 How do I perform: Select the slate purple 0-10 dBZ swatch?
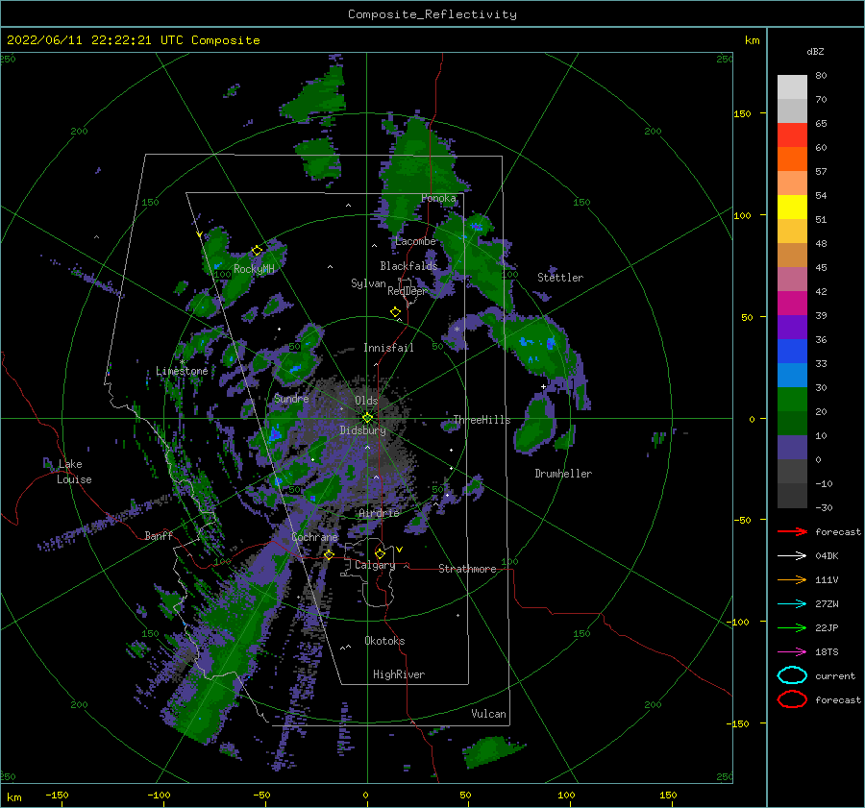pos(792,447)
